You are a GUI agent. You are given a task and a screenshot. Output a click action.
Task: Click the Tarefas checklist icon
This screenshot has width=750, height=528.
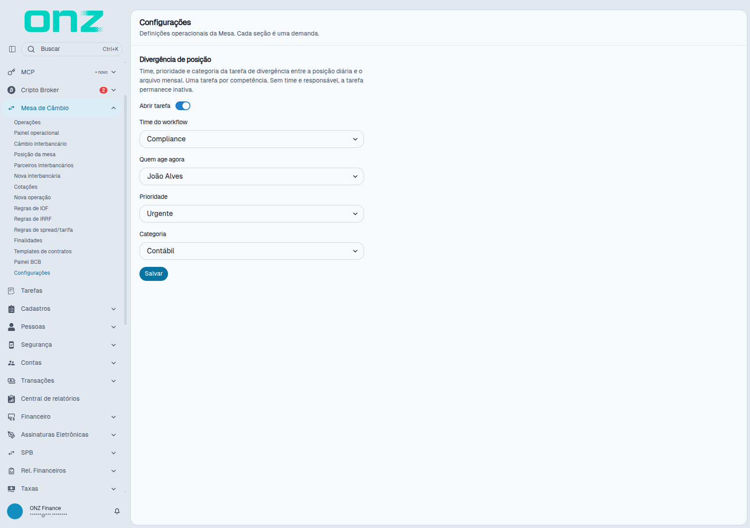(11, 291)
